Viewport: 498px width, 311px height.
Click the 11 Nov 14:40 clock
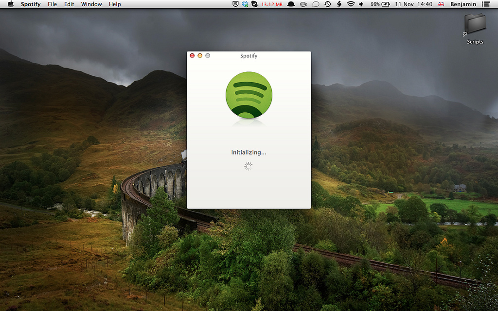414,4
